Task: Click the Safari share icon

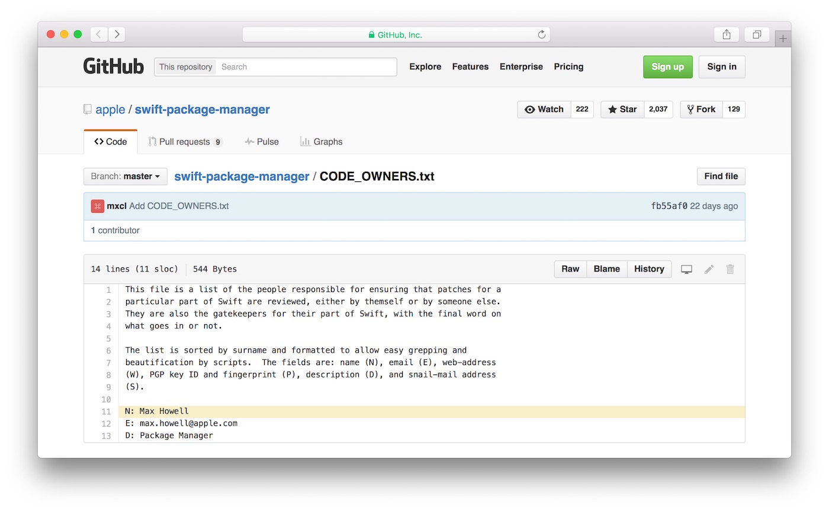Action: tap(727, 35)
